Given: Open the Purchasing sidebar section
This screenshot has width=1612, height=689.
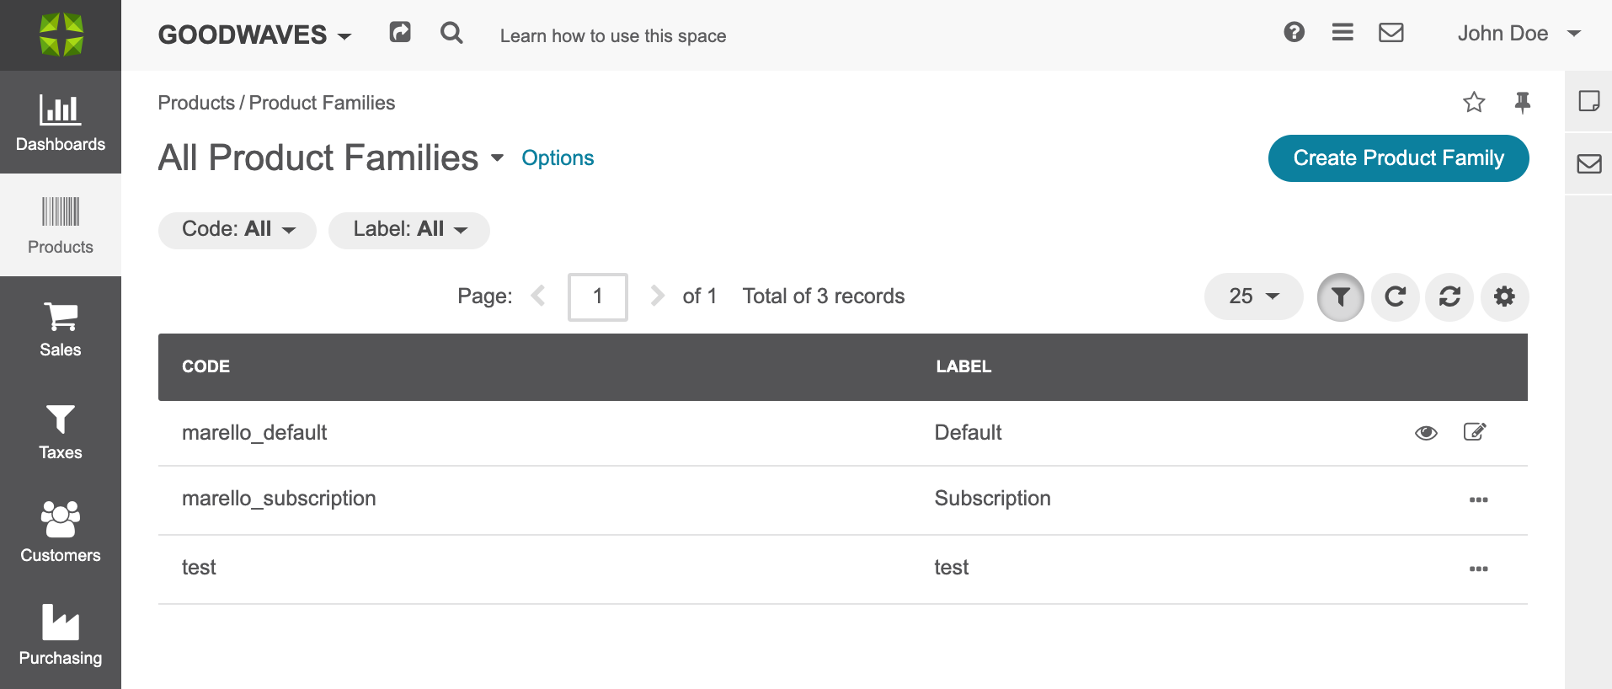Looking at the screenshot, I should (x=61, y=636).
